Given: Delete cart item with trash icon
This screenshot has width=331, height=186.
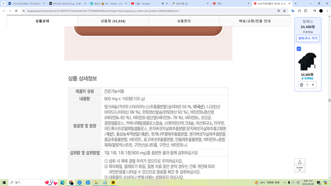Looking at the screenshot, I should pos(301,85).
